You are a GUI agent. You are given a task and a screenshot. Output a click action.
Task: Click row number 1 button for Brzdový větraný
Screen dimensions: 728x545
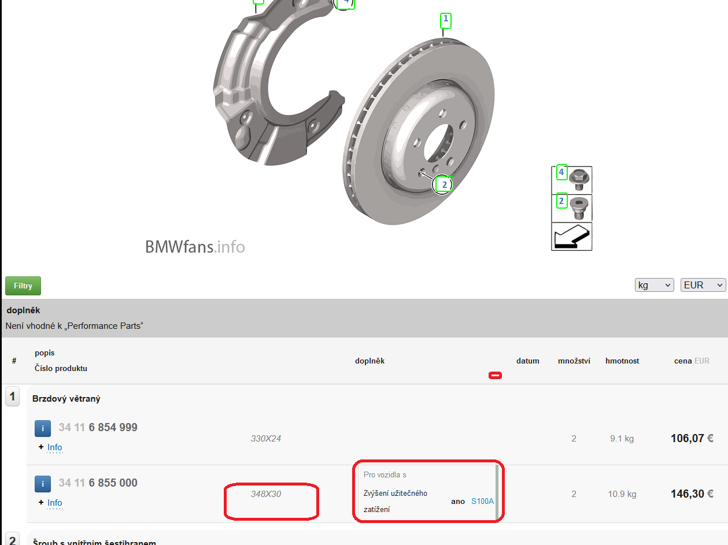pyautogui.click(x=12, y=397)
